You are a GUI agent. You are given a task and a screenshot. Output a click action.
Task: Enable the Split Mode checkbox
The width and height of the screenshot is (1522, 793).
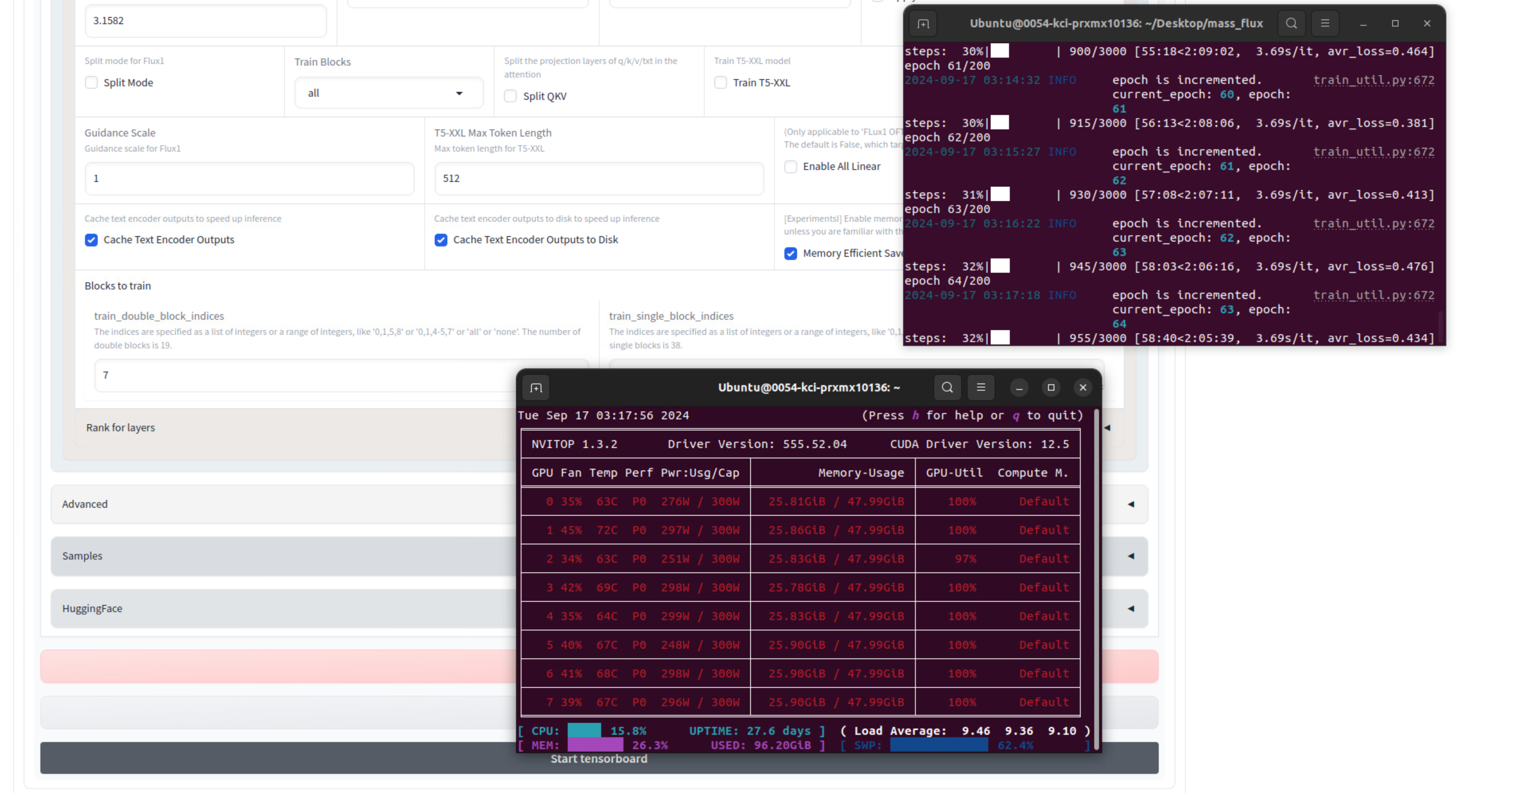tap(91, 83)
